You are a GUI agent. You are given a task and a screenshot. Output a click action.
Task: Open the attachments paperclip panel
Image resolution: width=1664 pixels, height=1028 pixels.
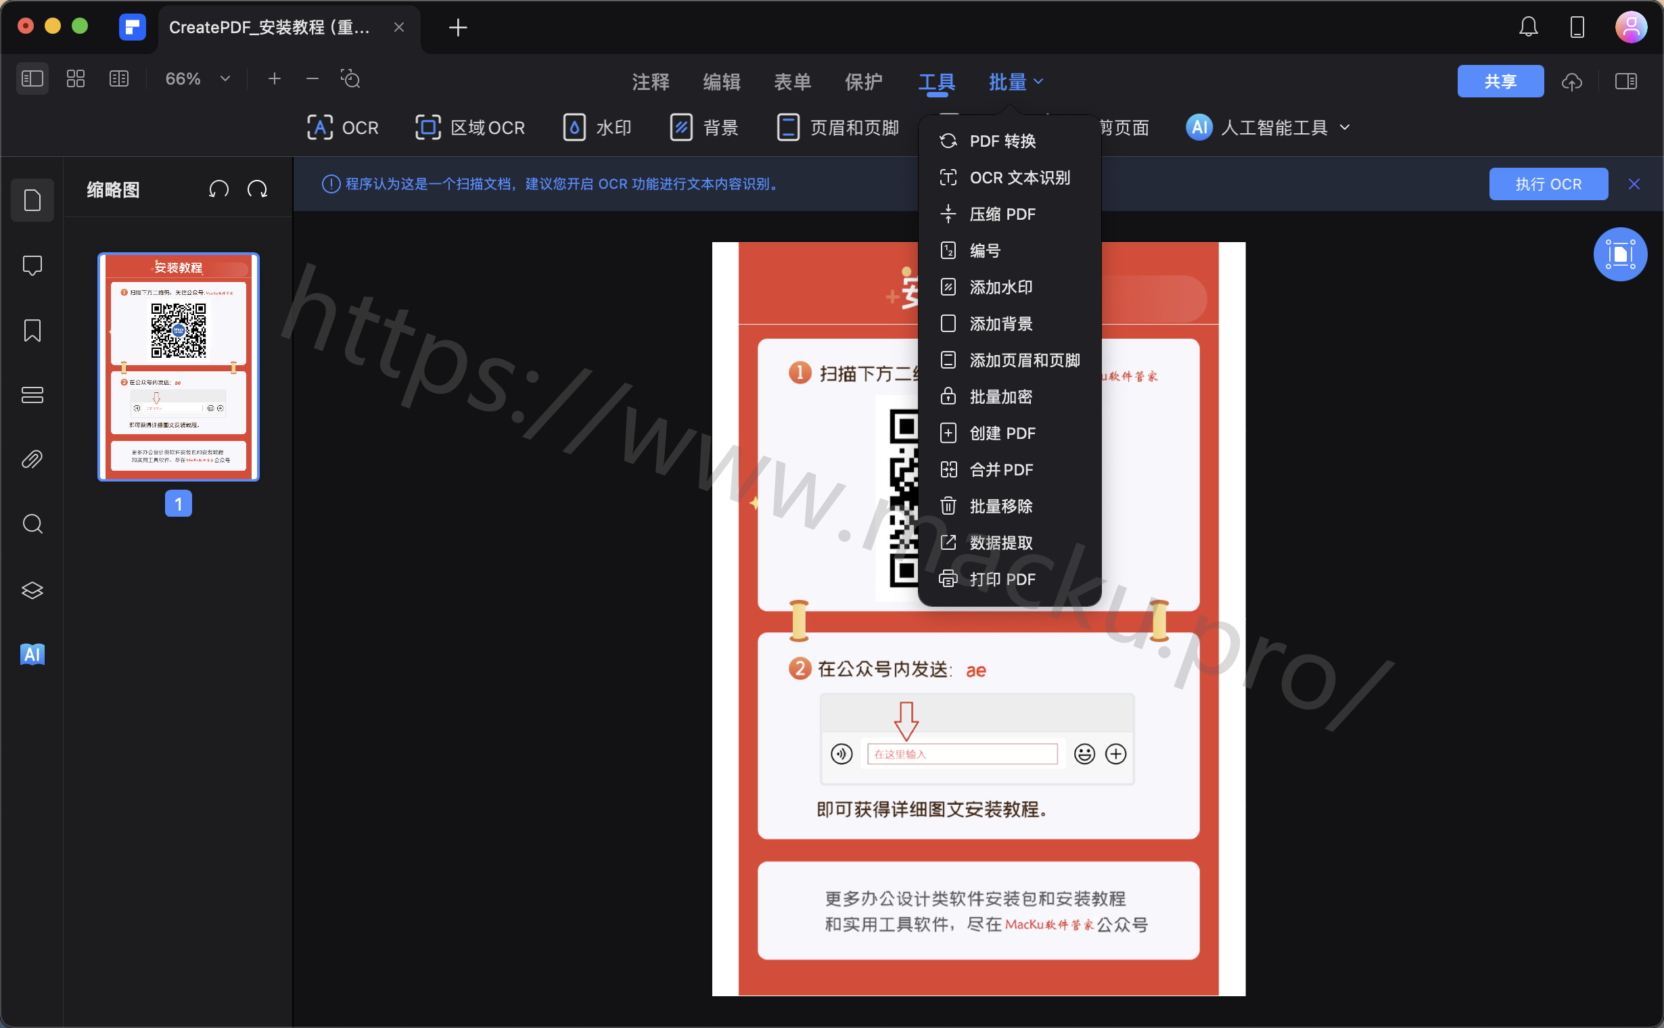[x=32, y=460]
